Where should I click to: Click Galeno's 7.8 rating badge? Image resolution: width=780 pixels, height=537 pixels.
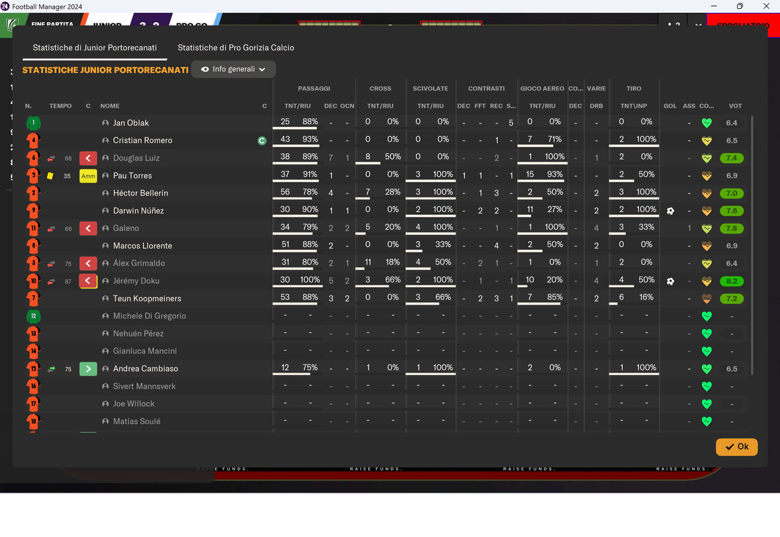click(732, 229)
